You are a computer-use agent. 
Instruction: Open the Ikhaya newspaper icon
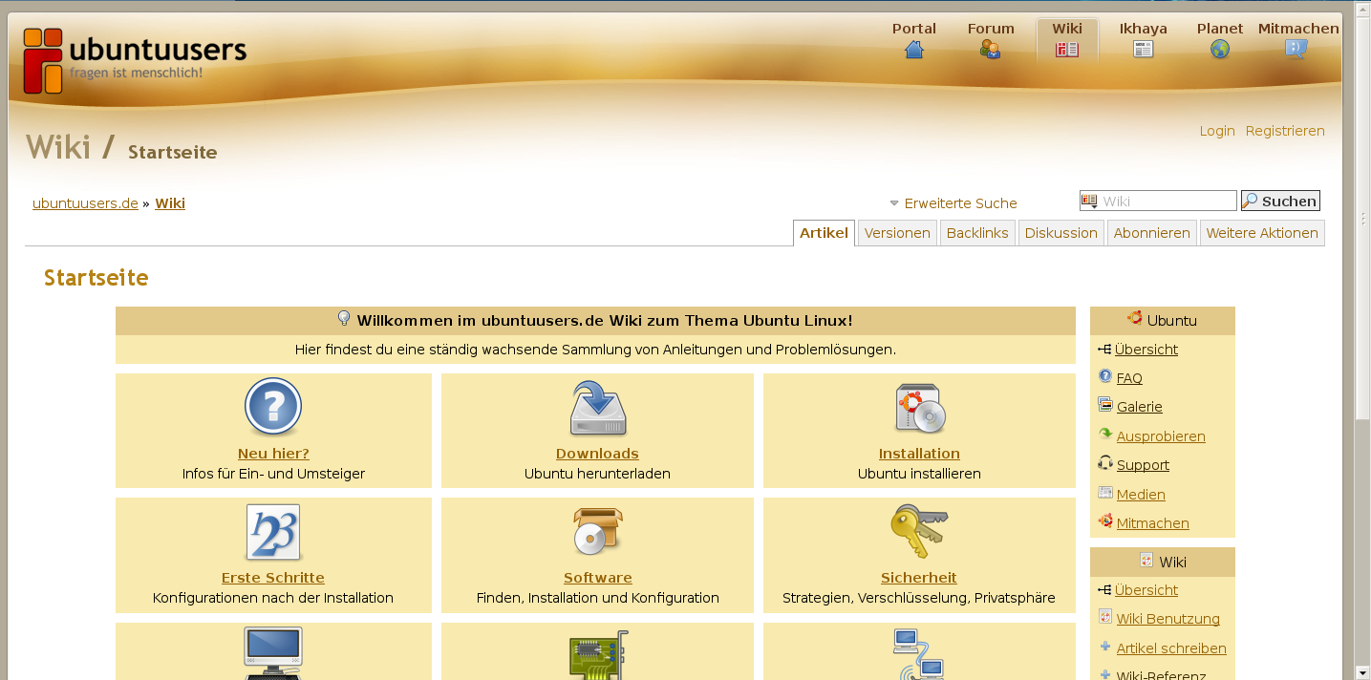(1144, 50)
